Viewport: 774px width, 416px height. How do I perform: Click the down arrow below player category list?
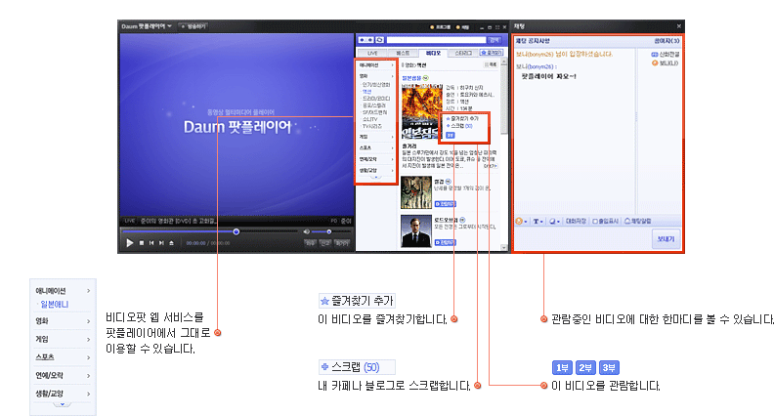point(376,177)
